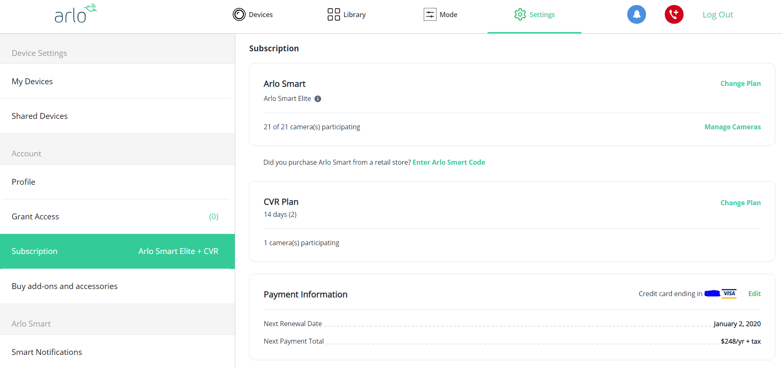782x367 pixels.
Task: Click Change Plan for Arlo Smart
Action: click(740, 83)
